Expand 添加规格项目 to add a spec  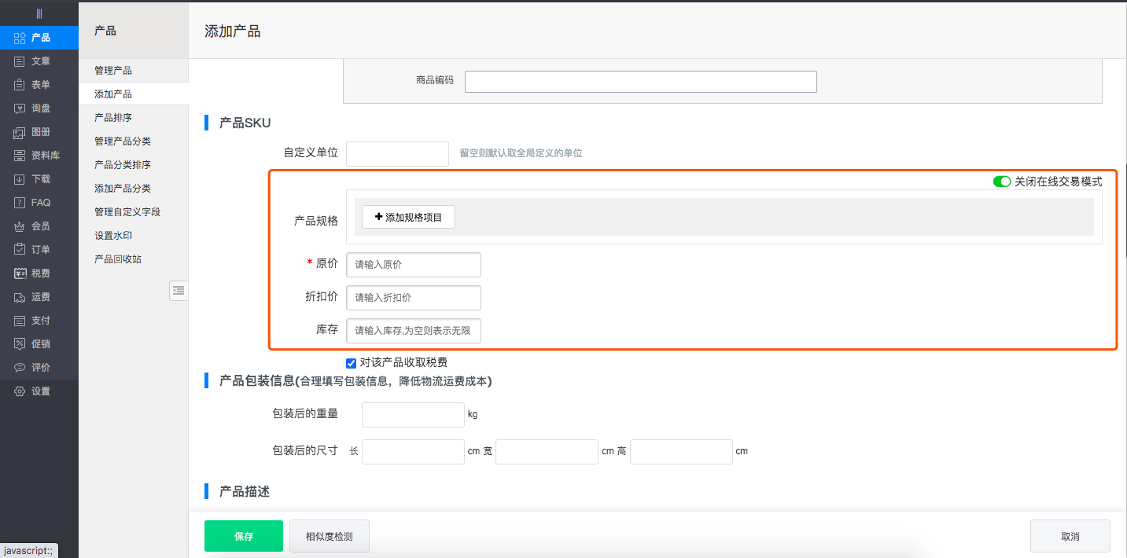click(408, 217)
